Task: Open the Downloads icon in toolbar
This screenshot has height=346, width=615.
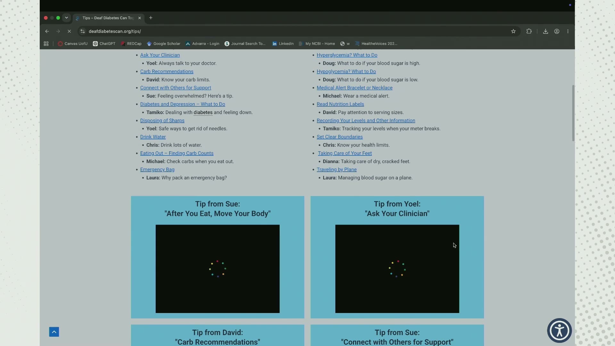Action: click(545, 31)
